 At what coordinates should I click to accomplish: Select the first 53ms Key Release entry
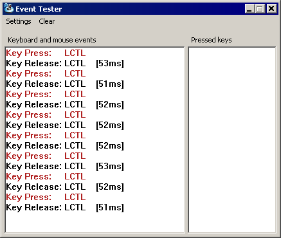65,63
